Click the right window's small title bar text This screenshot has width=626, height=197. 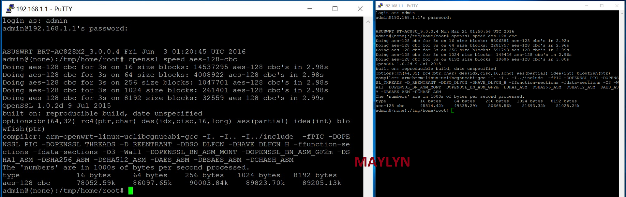[x=401, y=6]
